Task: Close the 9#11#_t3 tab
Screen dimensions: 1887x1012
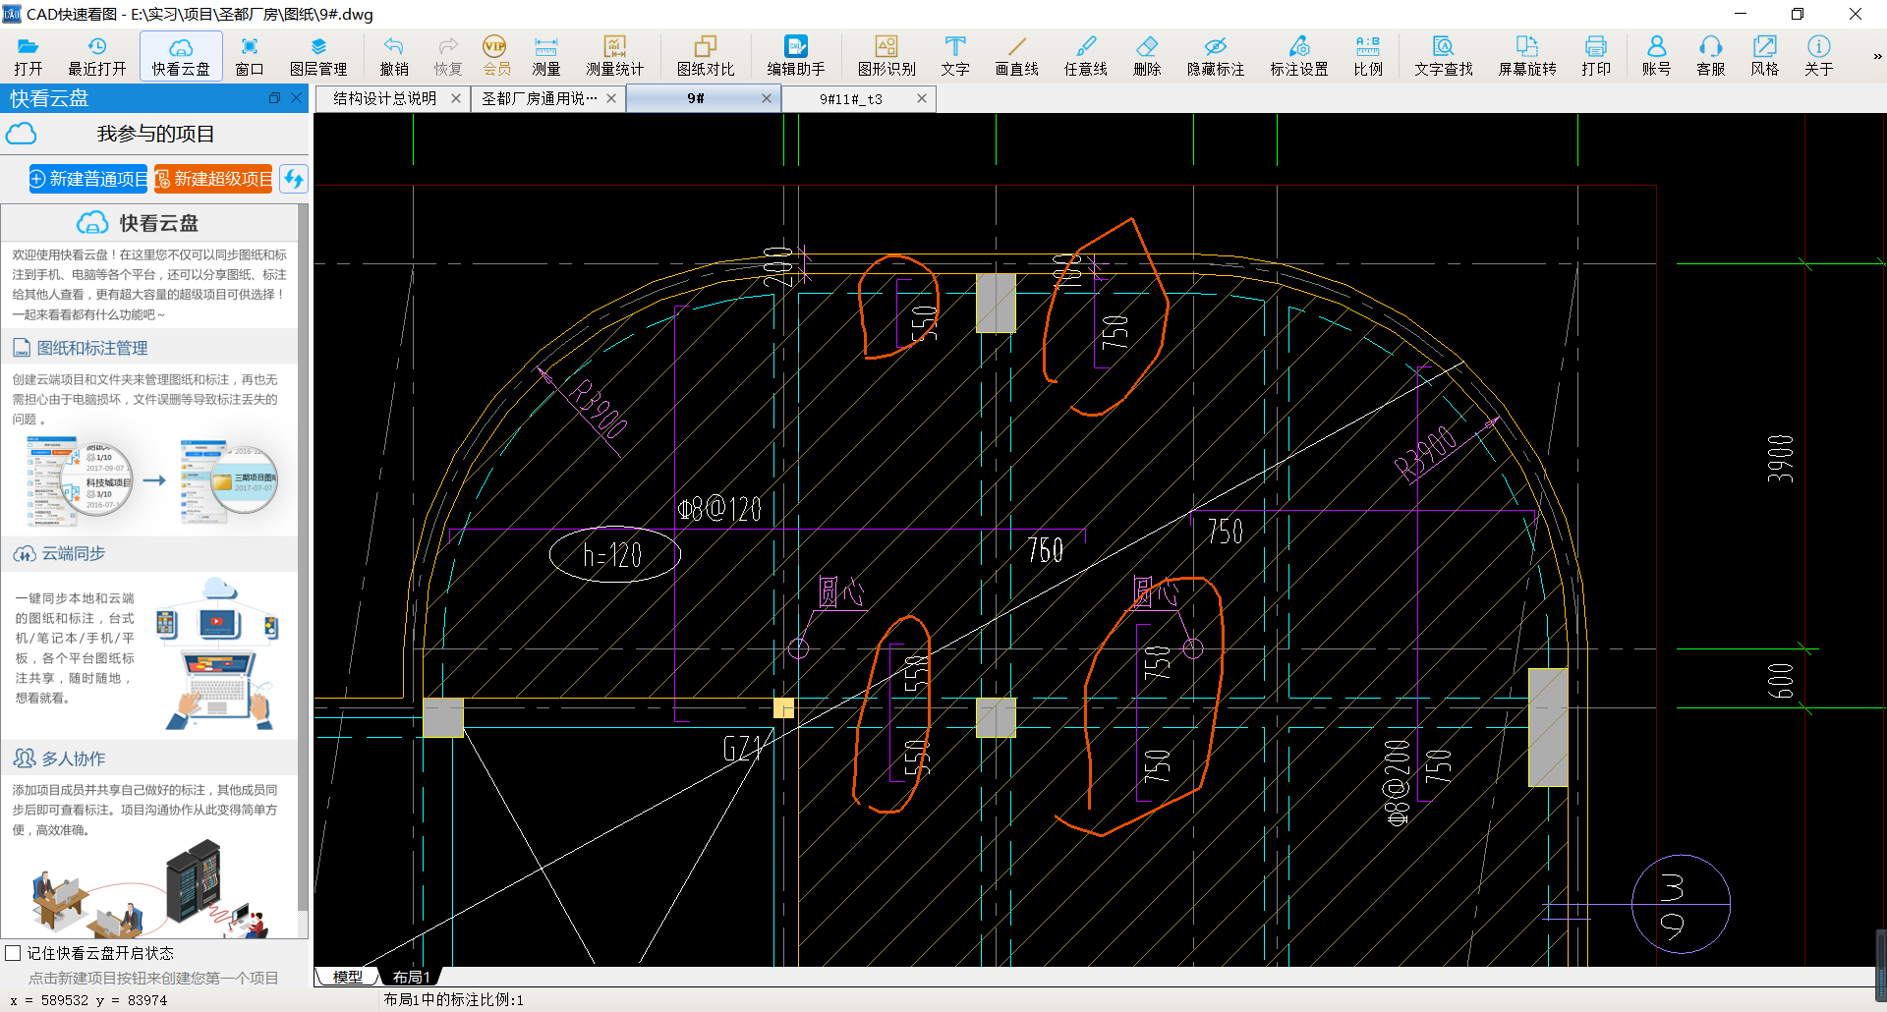Action: point(922,98)
